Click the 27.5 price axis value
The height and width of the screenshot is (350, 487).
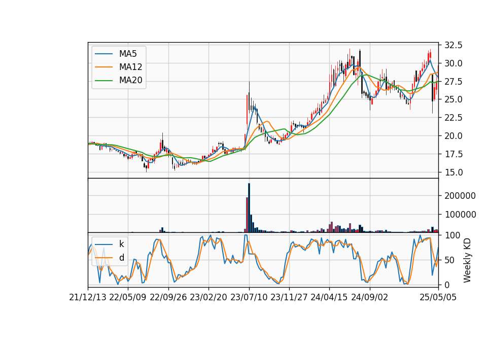pos(454,82)
